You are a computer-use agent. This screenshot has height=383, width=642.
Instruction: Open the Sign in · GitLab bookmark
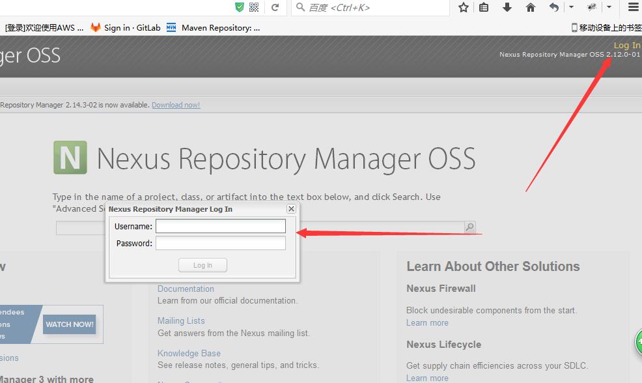coord(125,27)
